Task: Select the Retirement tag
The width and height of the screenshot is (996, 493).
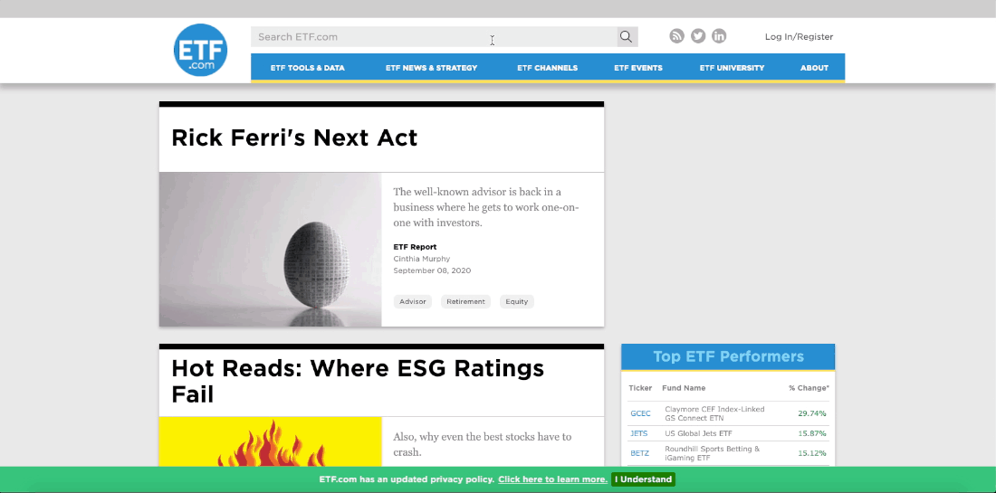Action: click(x=465, y=301)
